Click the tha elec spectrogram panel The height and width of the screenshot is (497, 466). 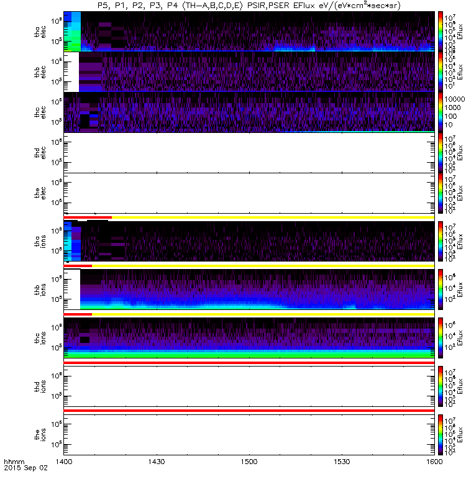click(x=249, y=32)
